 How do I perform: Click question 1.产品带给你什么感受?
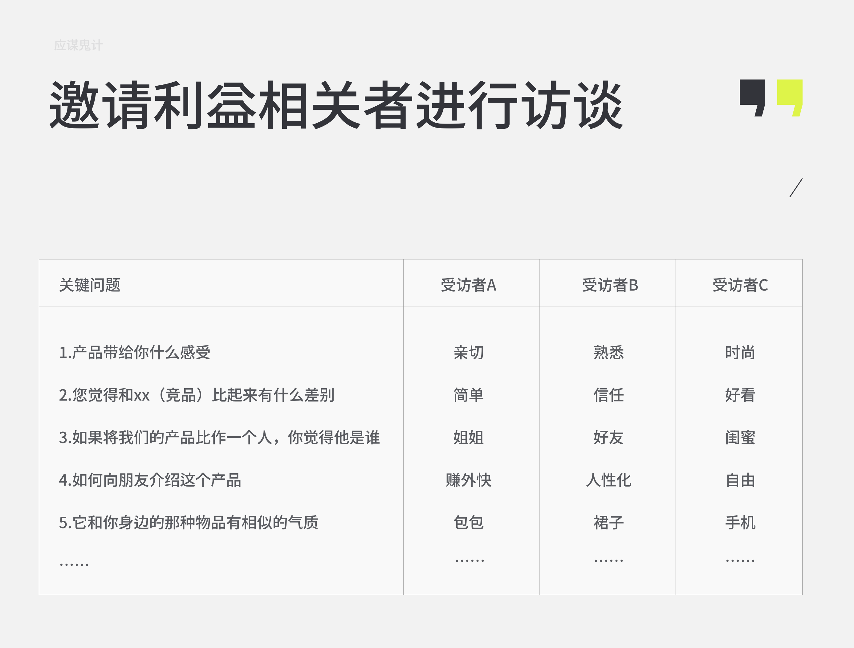tap(134, 353)
